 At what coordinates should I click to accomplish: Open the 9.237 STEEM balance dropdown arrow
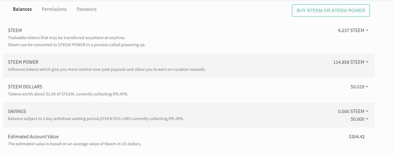tap(367, 30)
